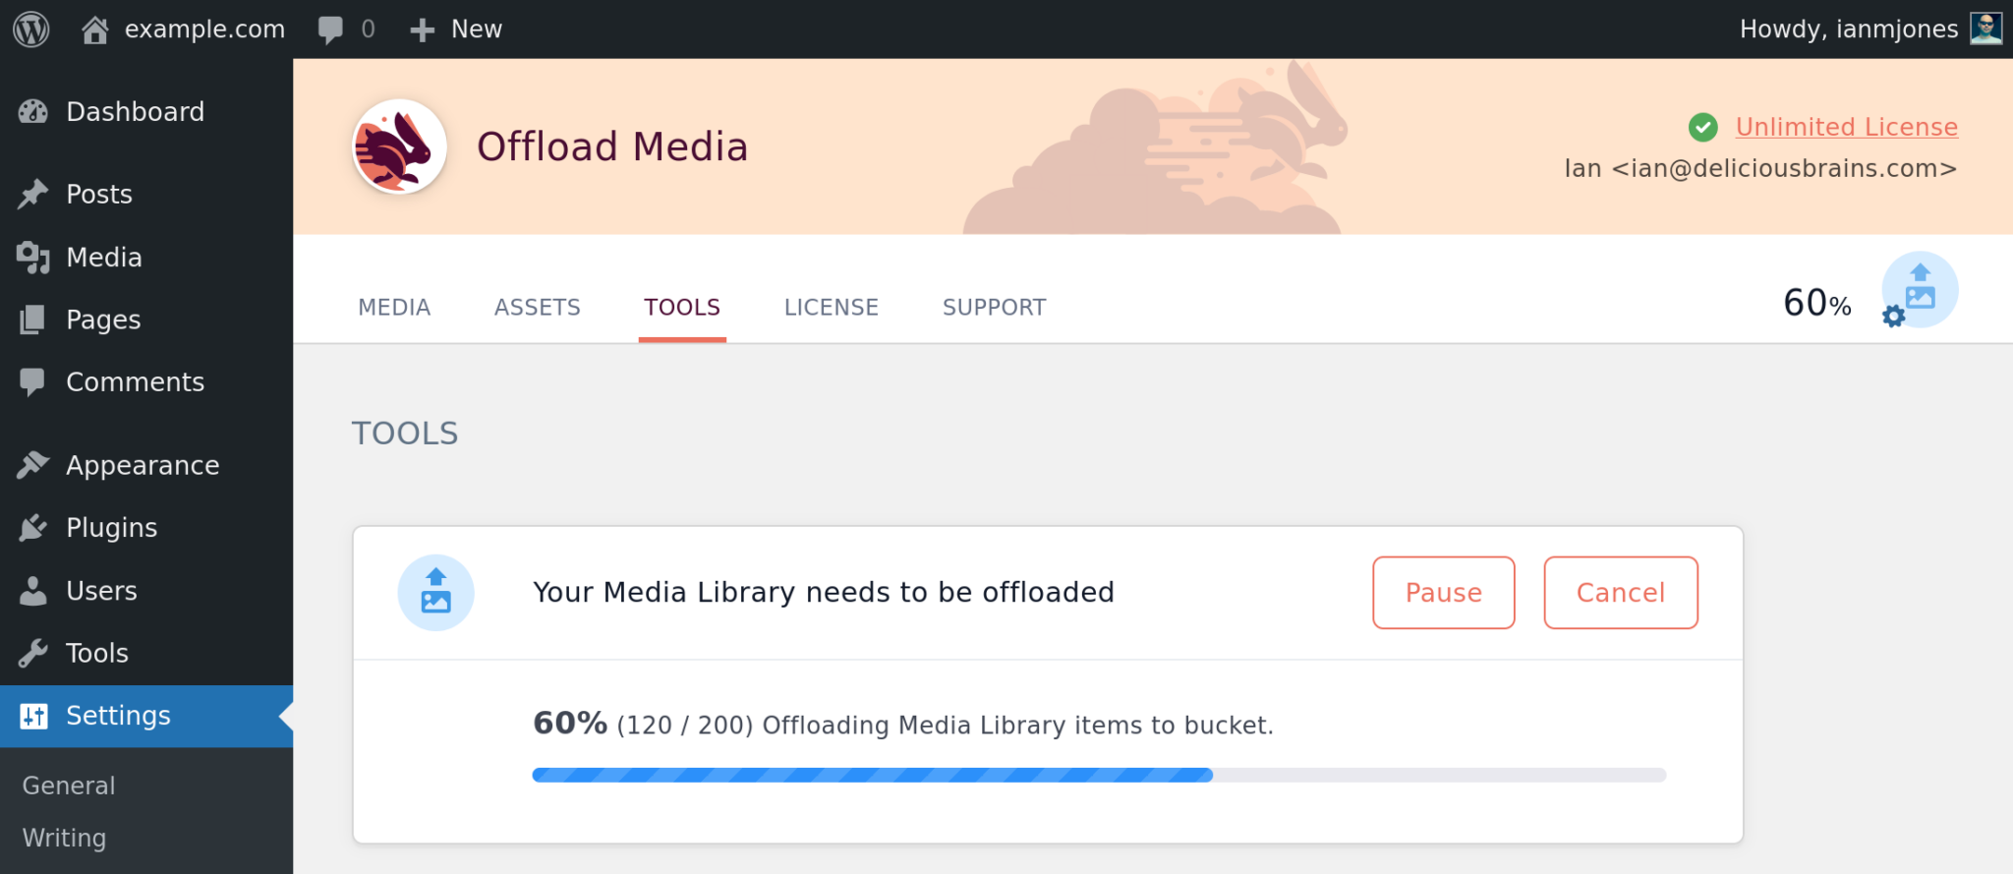Click the Plugins icon in the sidebar

(32, 527)
